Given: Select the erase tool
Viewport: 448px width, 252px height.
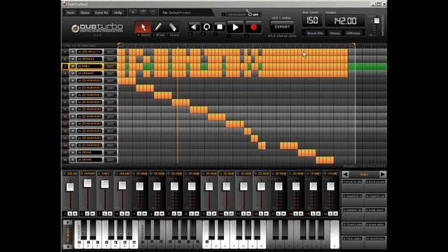Looking at the screenshot, I should (173, 27).
